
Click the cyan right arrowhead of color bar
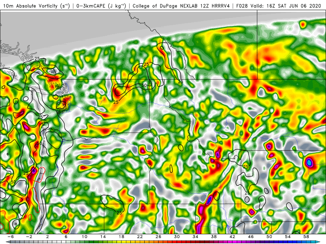coord(319,242)
